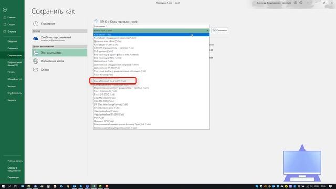Click the globe icon for Добавление места
The image size is (336, 189).
36,61
